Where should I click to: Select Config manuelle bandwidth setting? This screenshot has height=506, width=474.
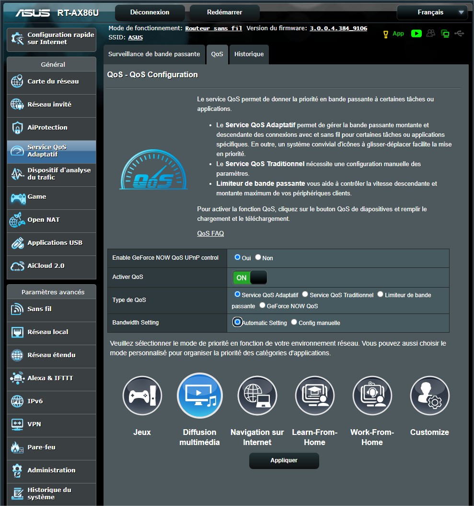click(294, 322)
